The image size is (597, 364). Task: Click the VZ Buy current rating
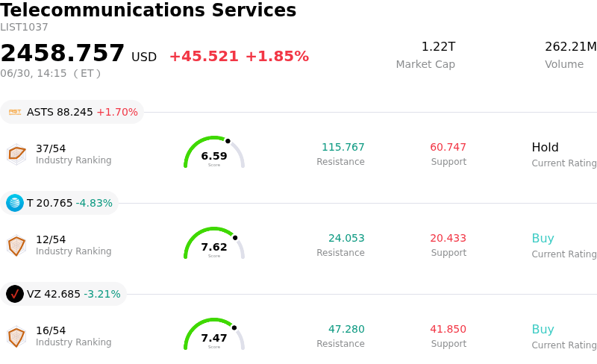[x=543, y=330]
